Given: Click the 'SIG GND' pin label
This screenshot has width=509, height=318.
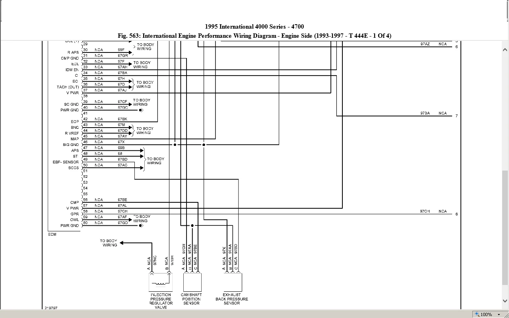Looking at the screenshot, I should [71, 145].
